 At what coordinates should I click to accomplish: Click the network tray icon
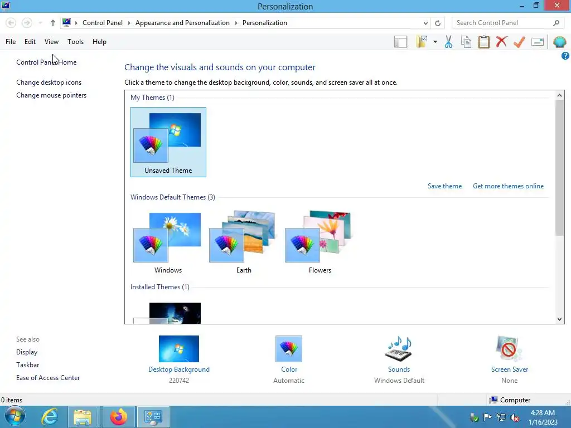coord(501,417)
